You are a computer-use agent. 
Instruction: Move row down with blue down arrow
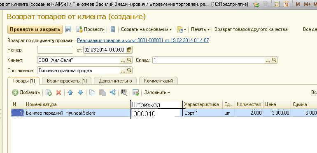80,93
